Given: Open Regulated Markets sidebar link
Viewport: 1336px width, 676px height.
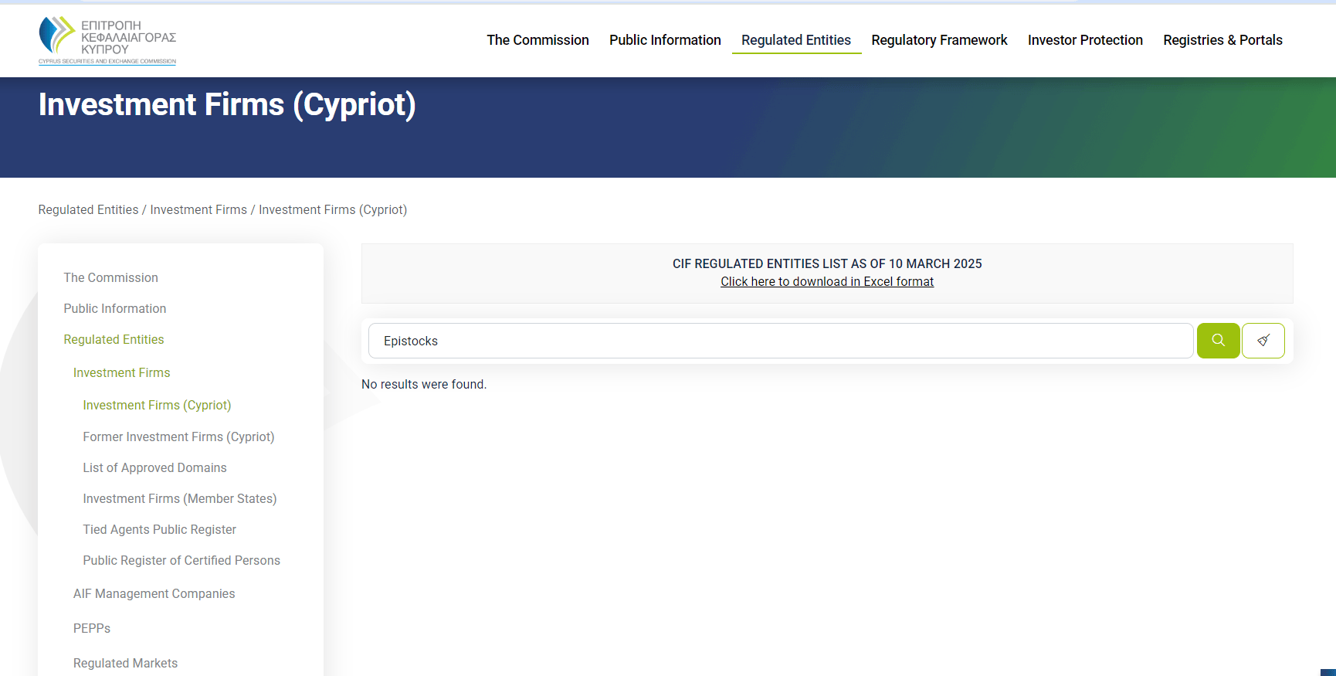Looking at the screenshot, I should click(125, 663).
